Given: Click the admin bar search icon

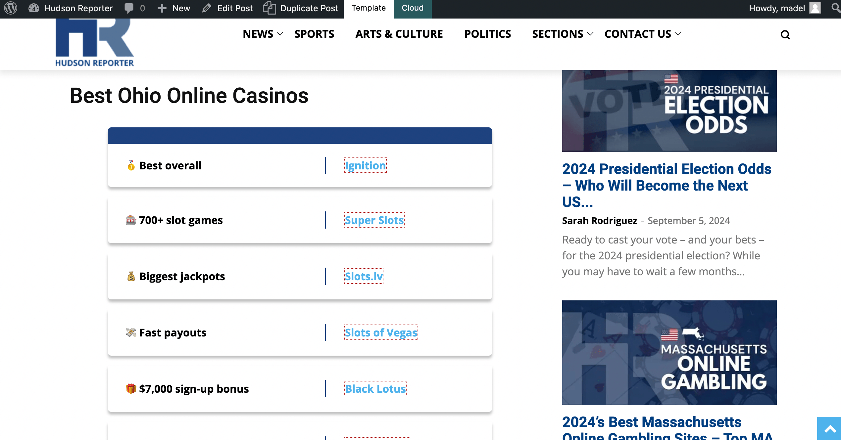Looking at the screenshot, I should [836, 8].
